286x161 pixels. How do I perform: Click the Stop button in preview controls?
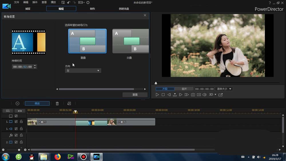click(x=163, y=95)
